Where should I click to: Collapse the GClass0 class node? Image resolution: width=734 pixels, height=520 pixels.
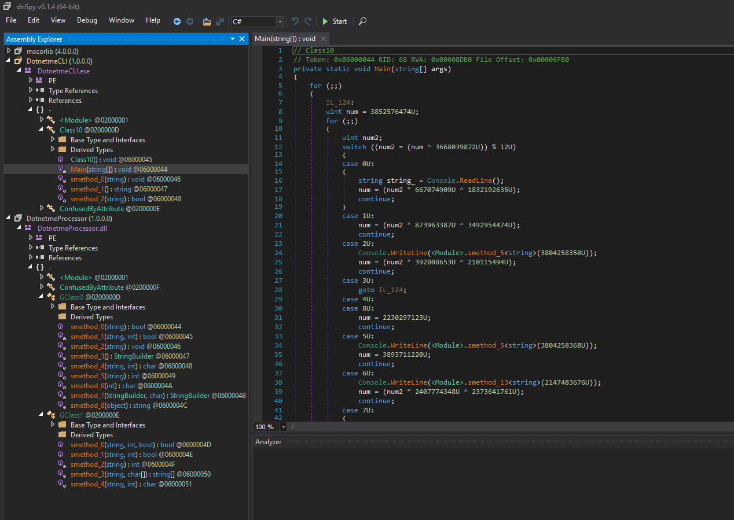(42, 297)
